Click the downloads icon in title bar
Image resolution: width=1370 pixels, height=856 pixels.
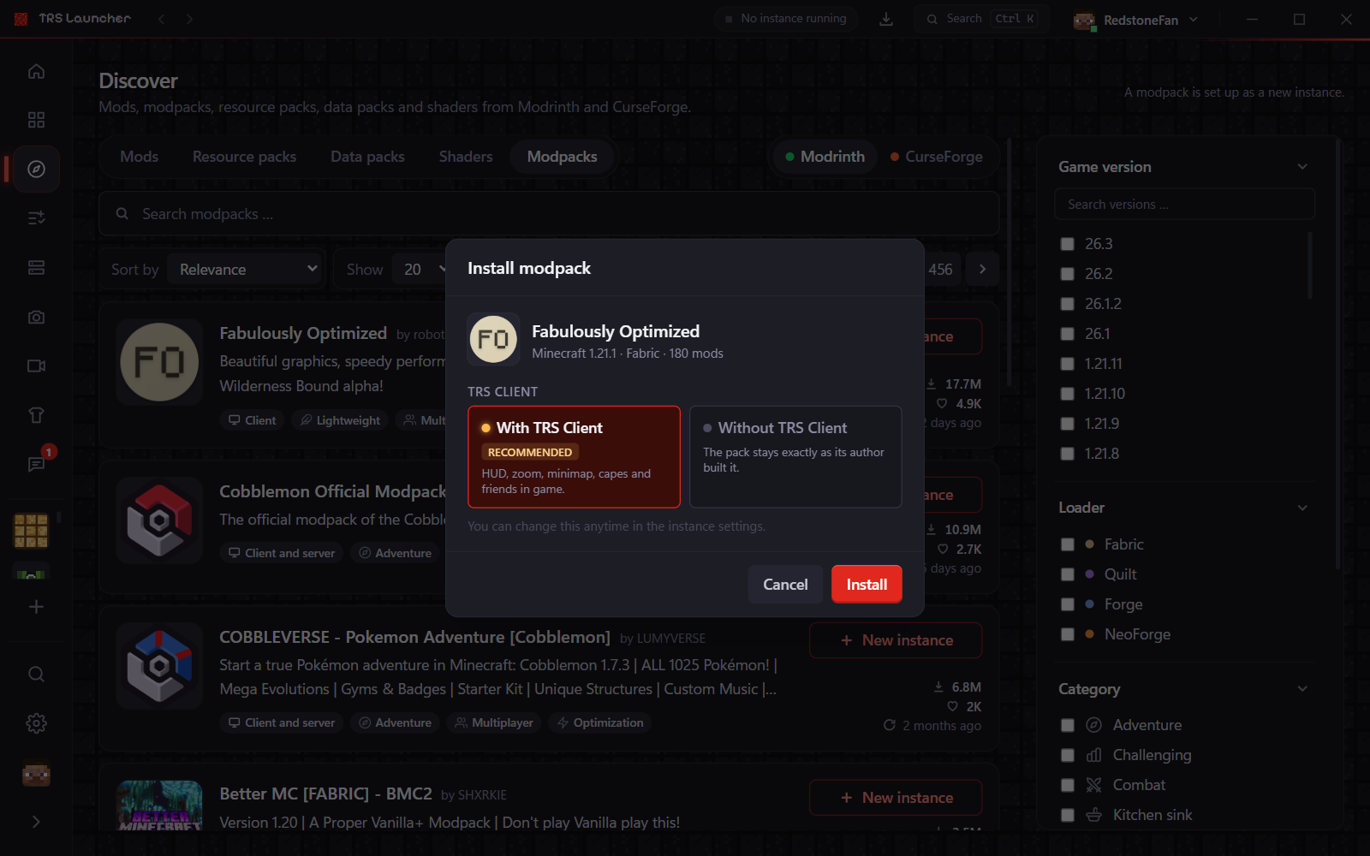coord(886,19)
